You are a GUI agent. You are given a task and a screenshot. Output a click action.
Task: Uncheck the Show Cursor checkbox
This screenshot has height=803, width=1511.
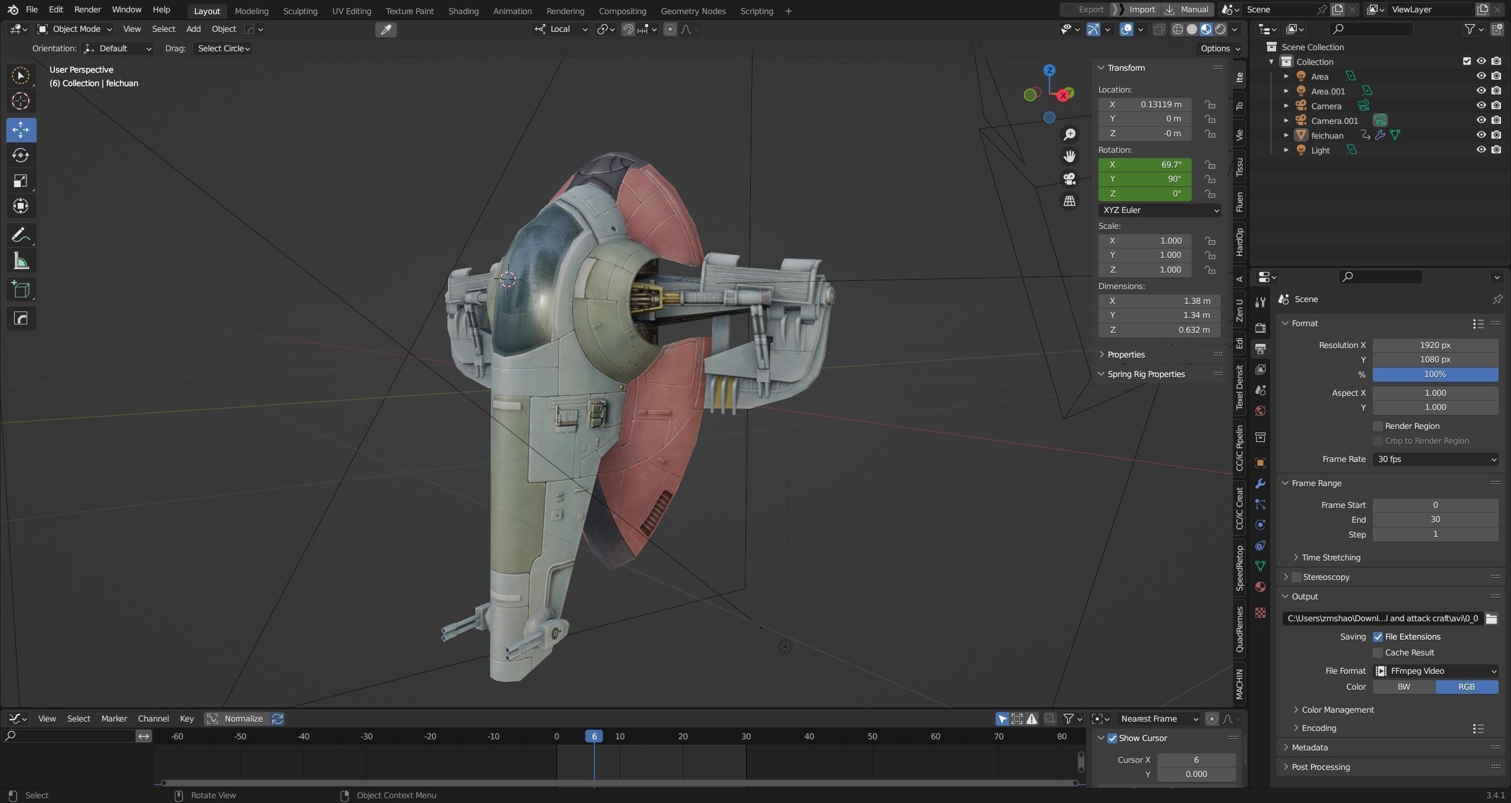(x=1112, y=738)
